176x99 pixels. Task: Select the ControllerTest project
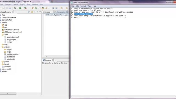pos(7,20)
